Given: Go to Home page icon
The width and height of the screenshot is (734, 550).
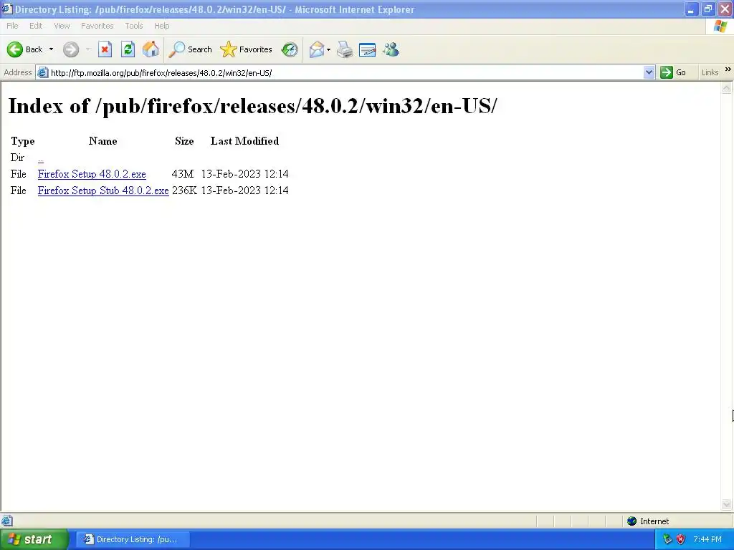Looking at the screenshot, I should [151, 49].
